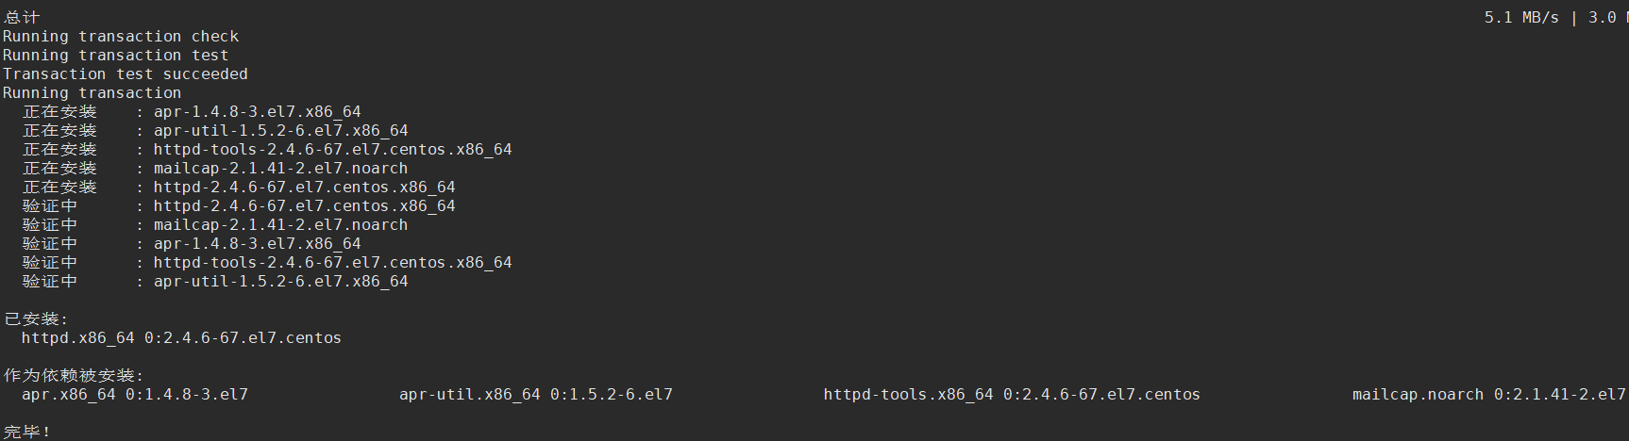Screen dimensions: 1629x441
Task: Click the "已安装:" heading
Action: click(x=36, y=318)
